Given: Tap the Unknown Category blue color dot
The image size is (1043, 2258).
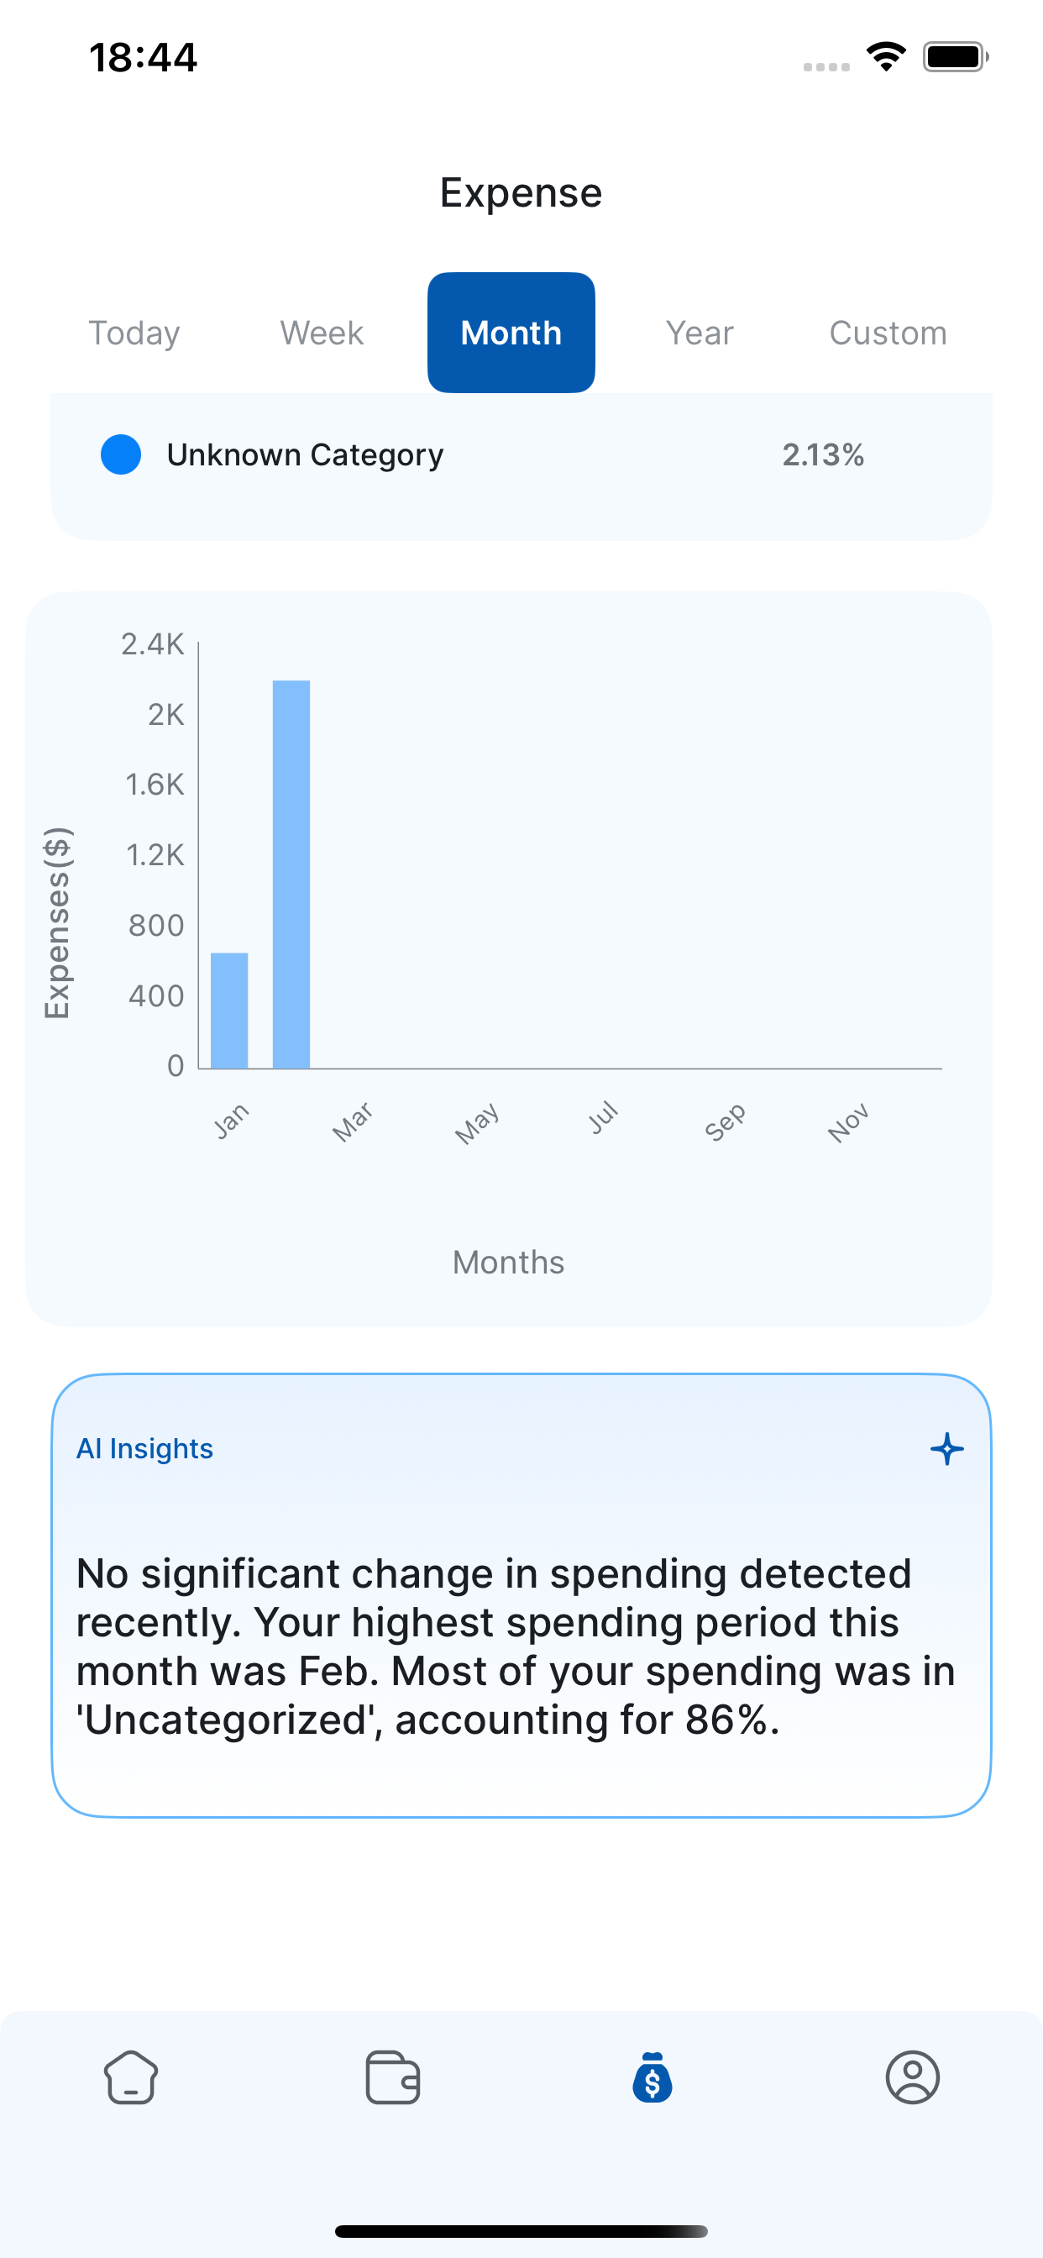Looking at the screenshot, I should coord(121,455).
